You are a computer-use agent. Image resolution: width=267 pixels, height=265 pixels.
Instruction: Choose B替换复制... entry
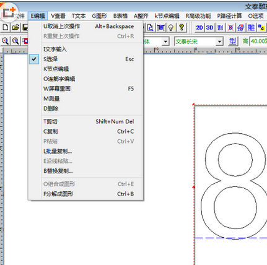coord(85,171)
